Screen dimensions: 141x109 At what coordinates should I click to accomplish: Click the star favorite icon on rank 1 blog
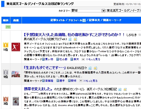click(x=75, y=39)
